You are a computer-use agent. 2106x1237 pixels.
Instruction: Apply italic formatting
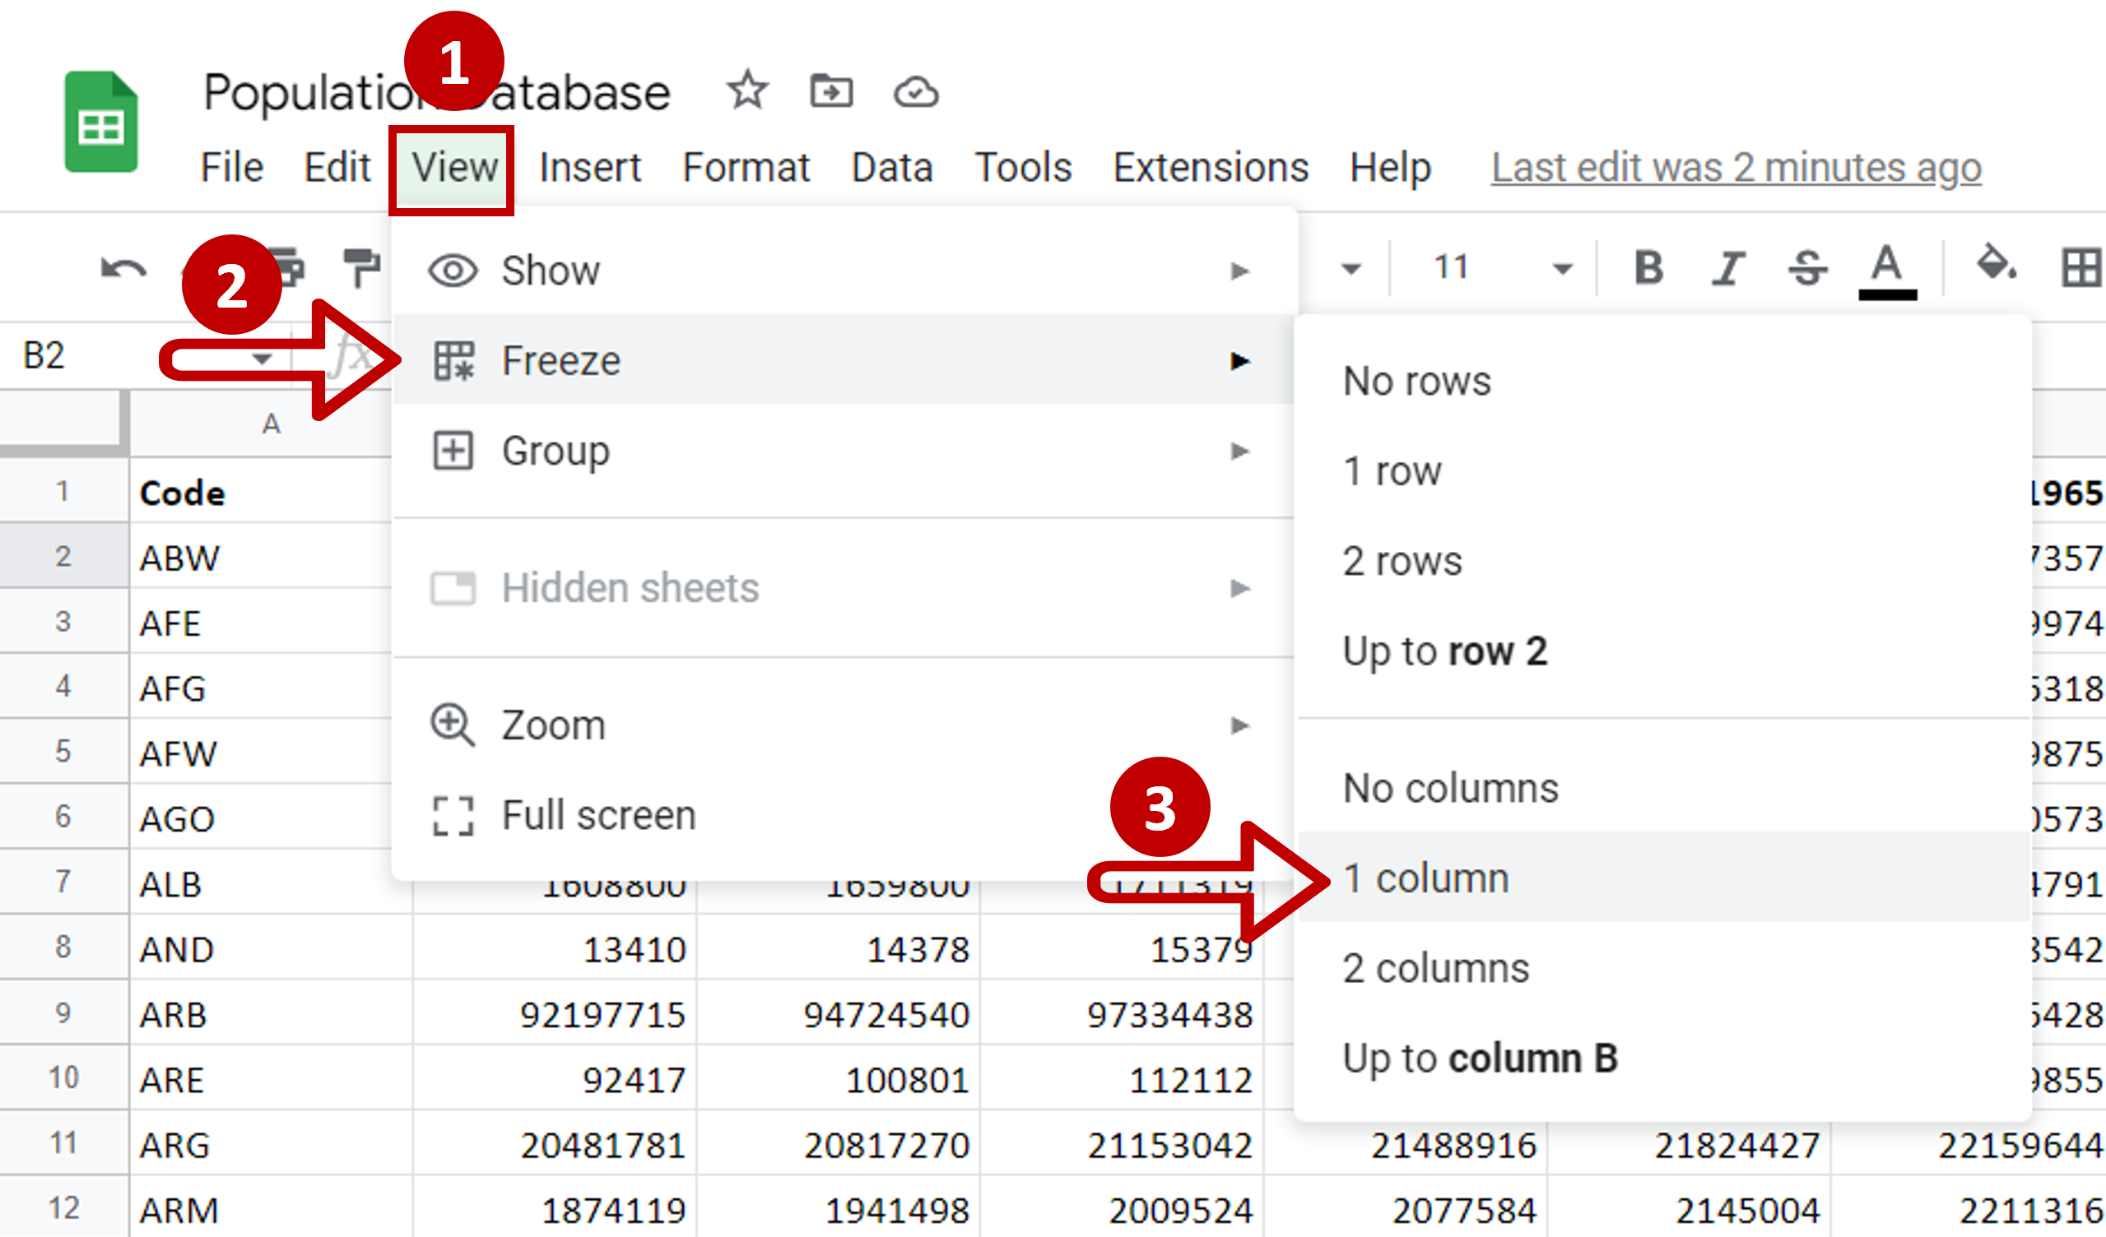1727,268
